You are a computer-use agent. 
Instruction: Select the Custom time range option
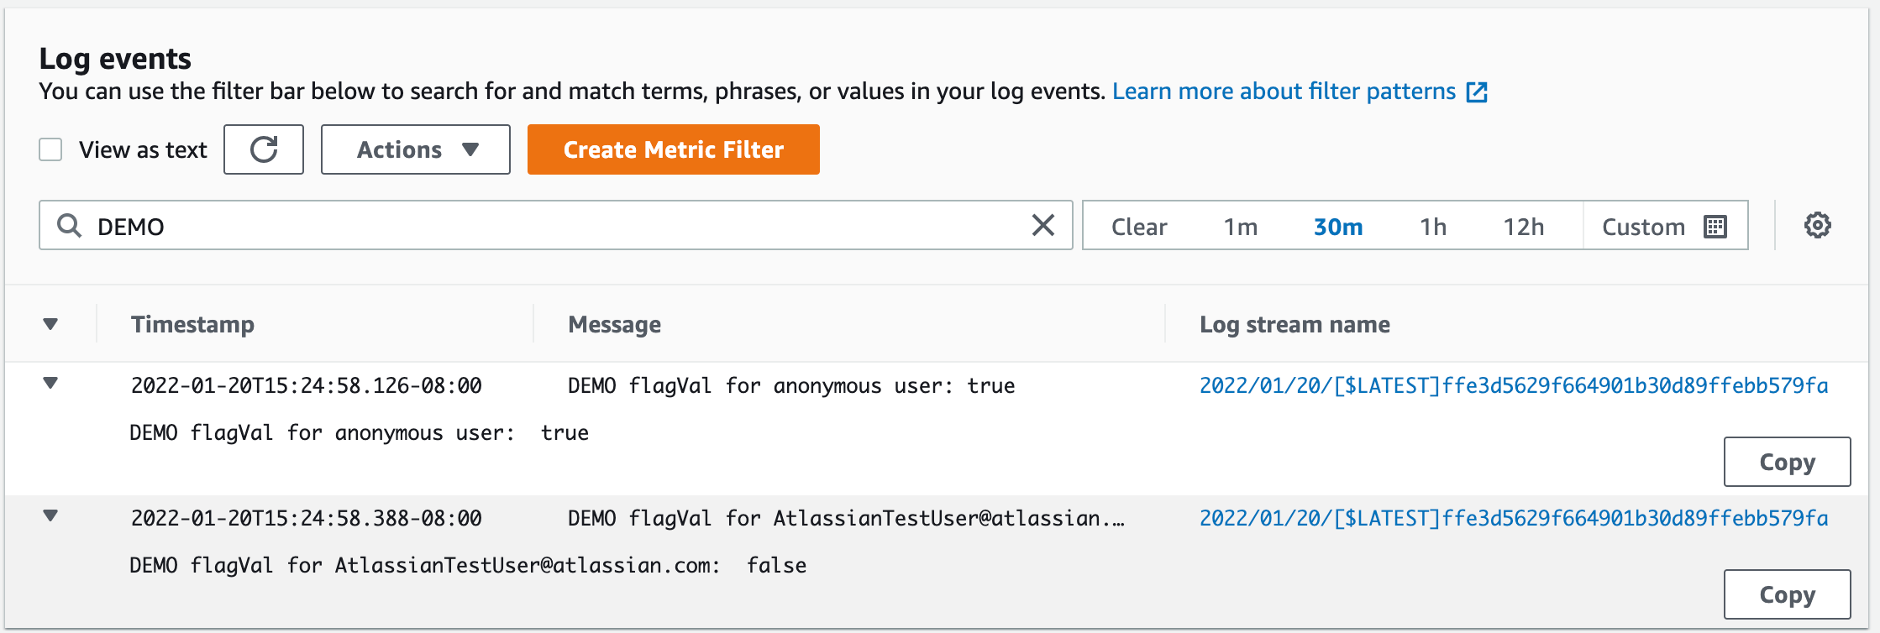[x=1642, y=225]
